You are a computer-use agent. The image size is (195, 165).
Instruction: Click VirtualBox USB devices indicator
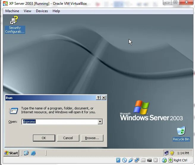130,160
